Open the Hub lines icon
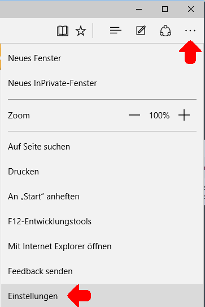Screen dimensions: 205x307 point(116,31)
